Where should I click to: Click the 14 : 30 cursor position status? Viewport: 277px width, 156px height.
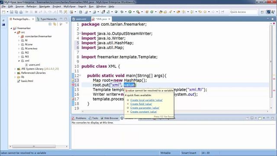click(206, 153)
